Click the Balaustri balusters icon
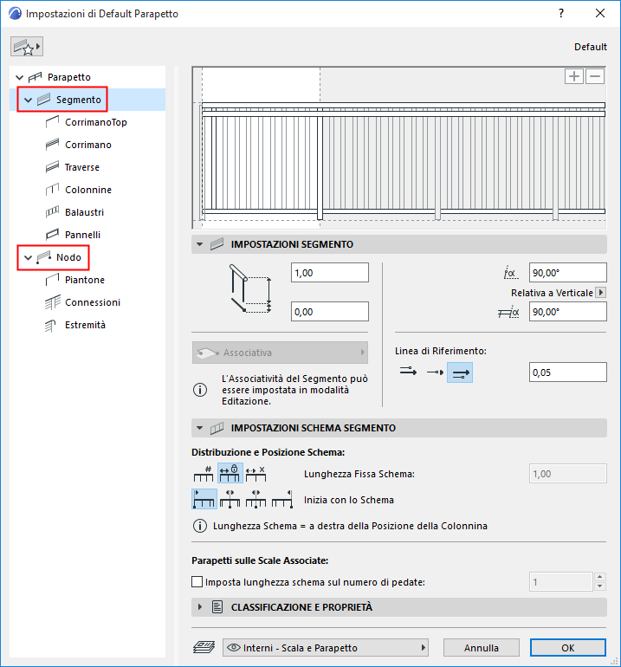This screenshot has width=621, height=667. pyautogui.click(x=52, y=212)
